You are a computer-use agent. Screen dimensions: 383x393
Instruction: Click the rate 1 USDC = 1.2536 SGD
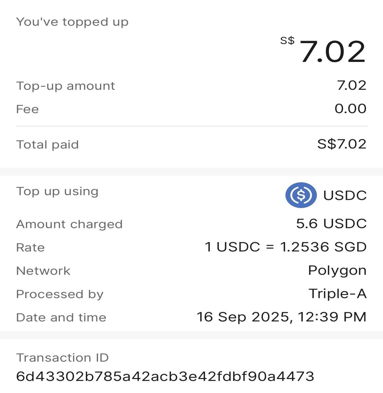[285, 247]
